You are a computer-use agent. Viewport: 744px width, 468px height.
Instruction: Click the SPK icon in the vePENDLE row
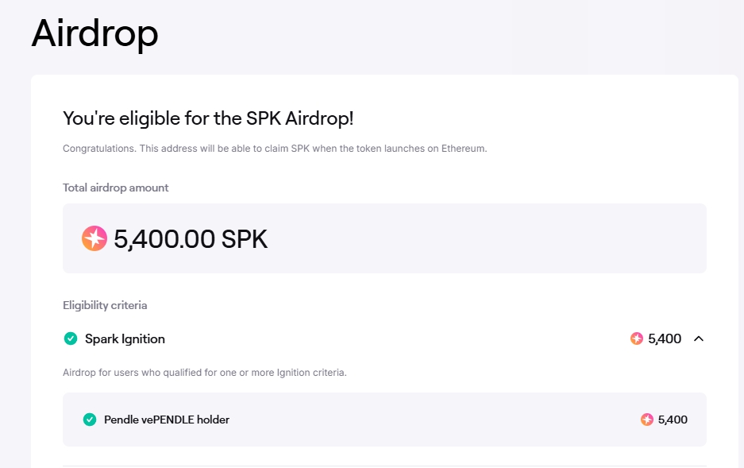(646, 420)
